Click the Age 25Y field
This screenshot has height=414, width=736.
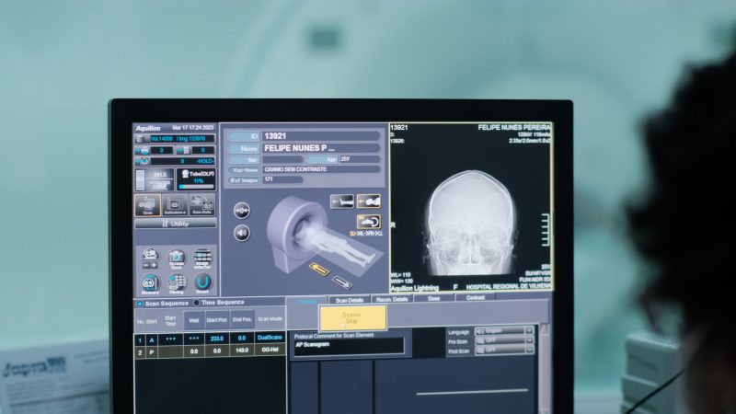(x=359, y=159)
